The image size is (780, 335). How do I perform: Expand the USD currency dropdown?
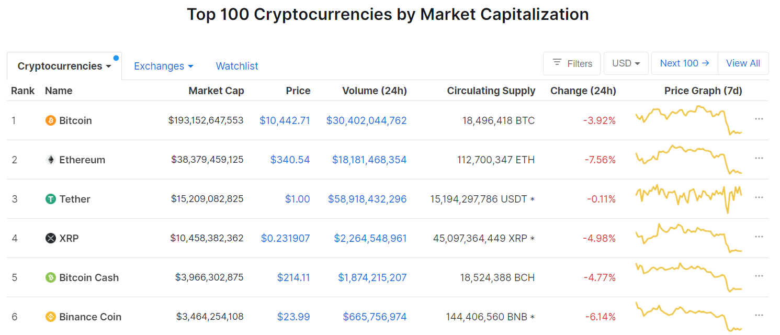pos(626,63)
